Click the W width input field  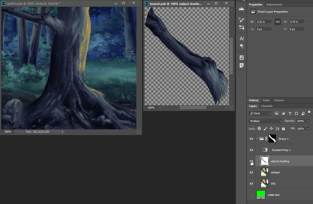point(264,22)
